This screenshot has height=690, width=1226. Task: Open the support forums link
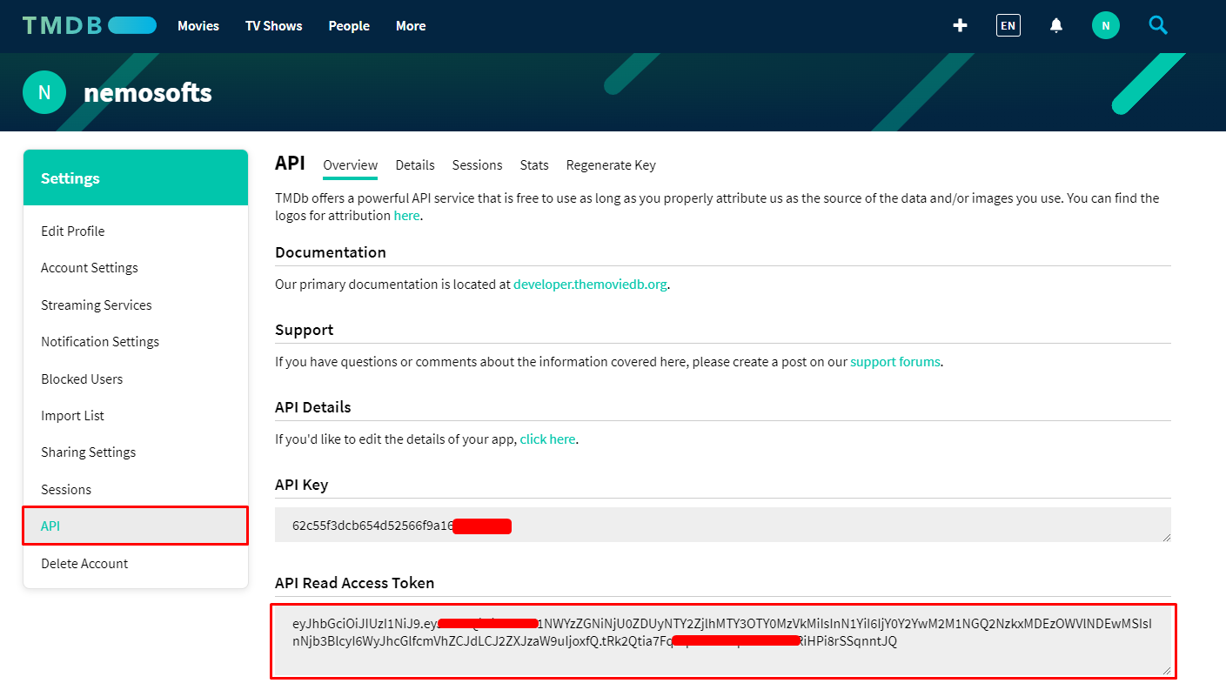pos(895,362)
